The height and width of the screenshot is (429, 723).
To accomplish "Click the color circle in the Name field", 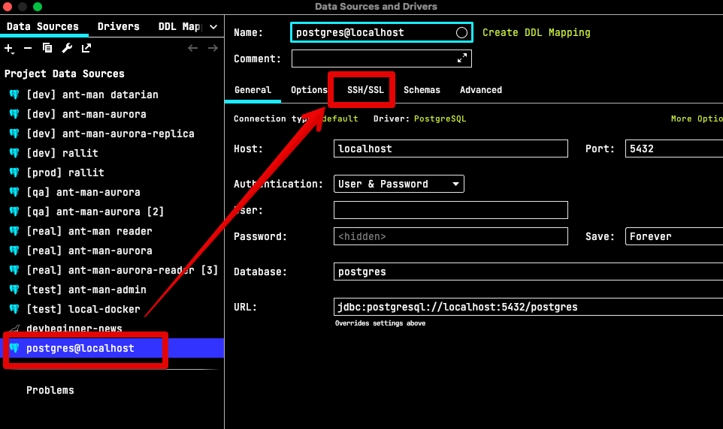I will pos(461,33).
